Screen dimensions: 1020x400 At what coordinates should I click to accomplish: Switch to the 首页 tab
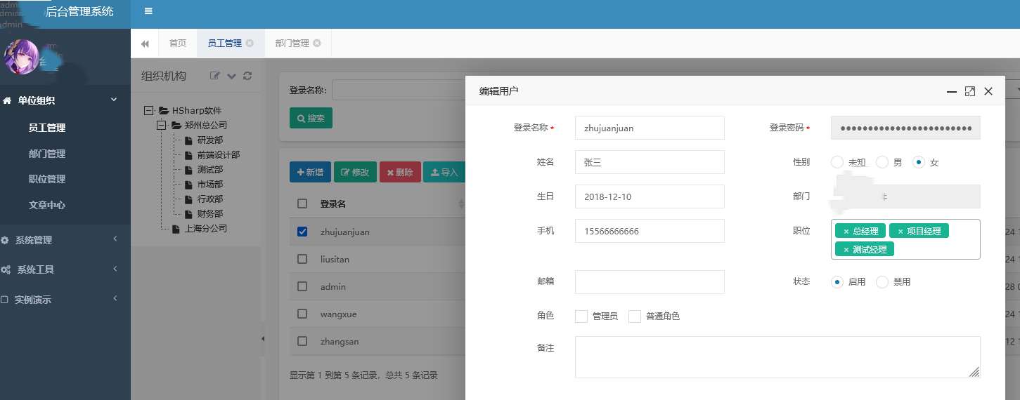coord(178,44)
